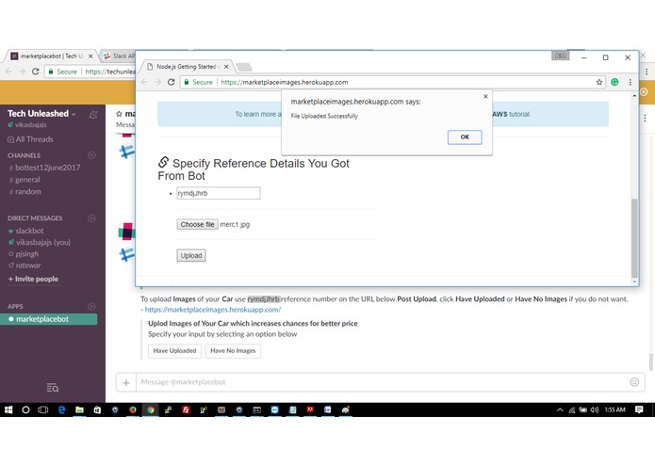Click the herokuapp address bar URL
This screenshot has height=465, width=655.
pos(284,82)
